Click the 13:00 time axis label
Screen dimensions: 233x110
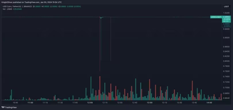coord(150,103)
